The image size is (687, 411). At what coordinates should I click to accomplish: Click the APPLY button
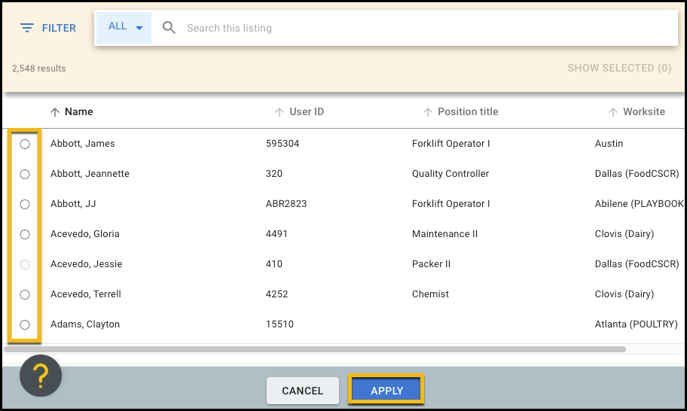[x=386, y=391]
